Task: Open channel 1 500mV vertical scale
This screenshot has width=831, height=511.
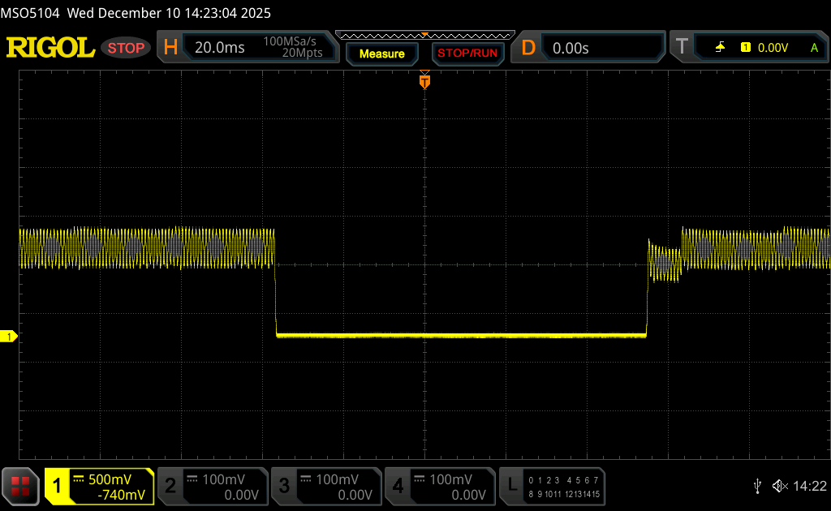Action: (x=110, y=479)
